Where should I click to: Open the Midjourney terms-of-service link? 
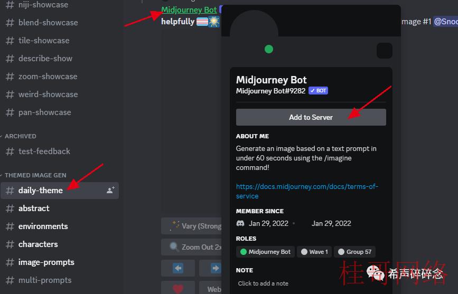[307, 191]
